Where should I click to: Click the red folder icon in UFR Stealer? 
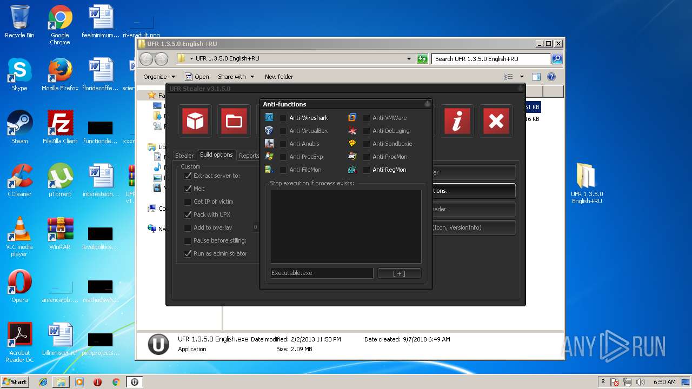tap(234, 121)
